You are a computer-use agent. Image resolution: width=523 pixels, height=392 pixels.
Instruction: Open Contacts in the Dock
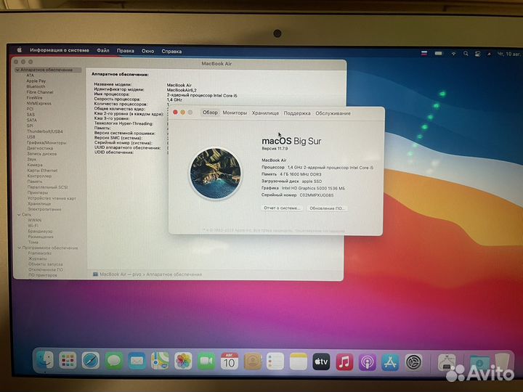pyautogui.click(x=253, y=362)
